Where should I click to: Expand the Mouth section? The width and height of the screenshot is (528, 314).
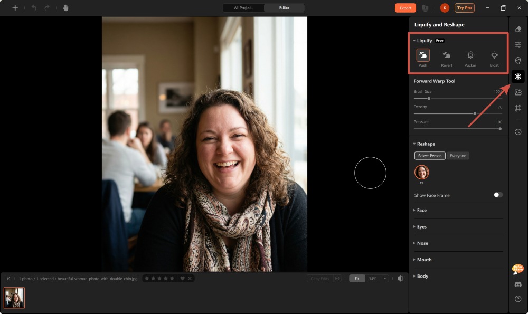[423, 259]
